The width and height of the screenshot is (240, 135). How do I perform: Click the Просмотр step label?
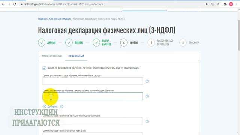click(x=194, y=43)
